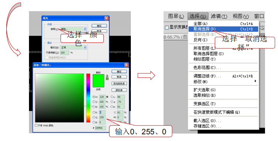Choose 变换选区(T) from the menu

[223, 104]
